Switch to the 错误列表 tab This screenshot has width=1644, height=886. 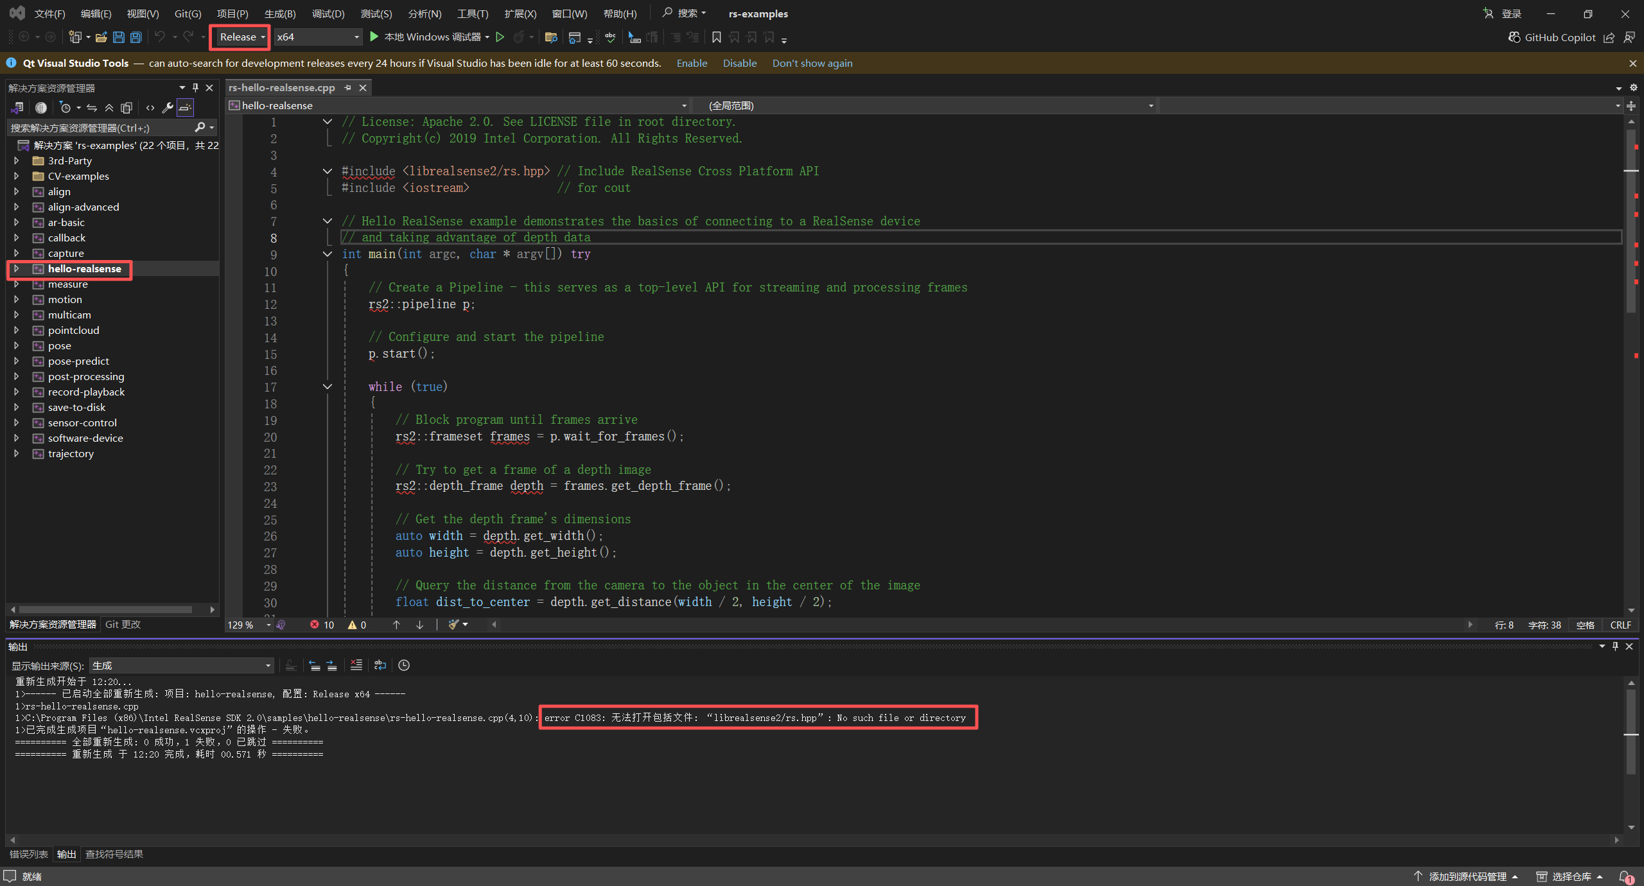pyautogui.click(x=28, y=854)
